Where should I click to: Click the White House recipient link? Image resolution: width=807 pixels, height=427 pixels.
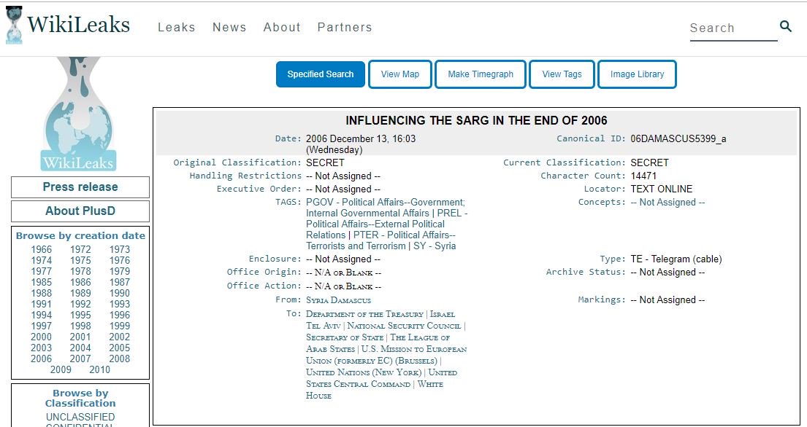pos(375,390)
